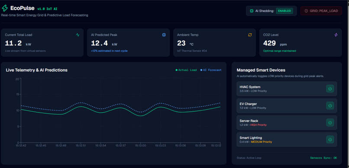This screenshot has width=349, height=168.
Task: Click the HIGH Priority label
Action: coord(259,125)
